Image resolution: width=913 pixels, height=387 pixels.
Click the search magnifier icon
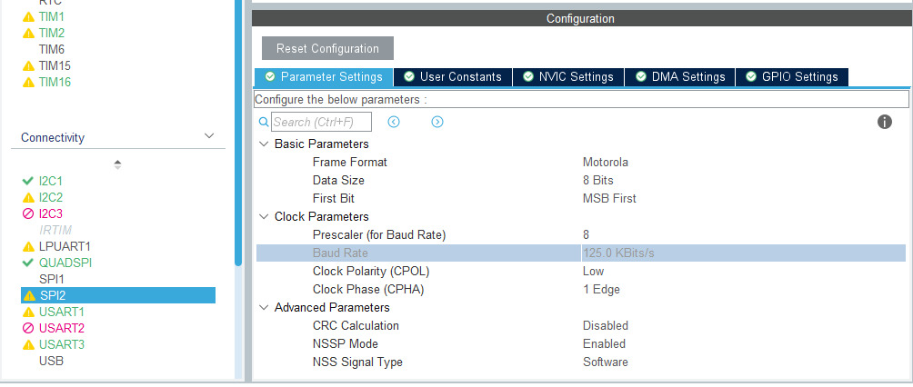click(x=264, y=122)
